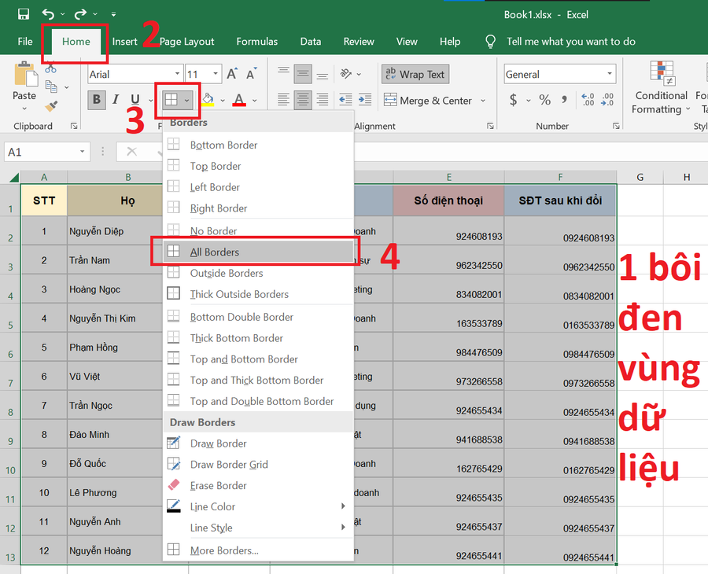
Task: Open the Name Box A1 dropdown
Action: coord(82,152)
